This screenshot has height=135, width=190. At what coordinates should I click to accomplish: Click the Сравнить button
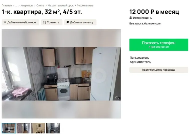coord(52,22)
